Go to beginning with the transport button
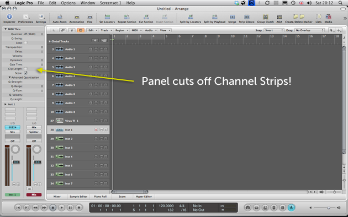The height and width of the screenshot is (217, 348). point(18,208)
